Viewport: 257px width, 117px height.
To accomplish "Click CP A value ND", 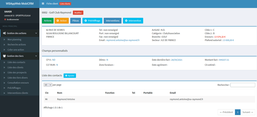I will tap(54, 60).
